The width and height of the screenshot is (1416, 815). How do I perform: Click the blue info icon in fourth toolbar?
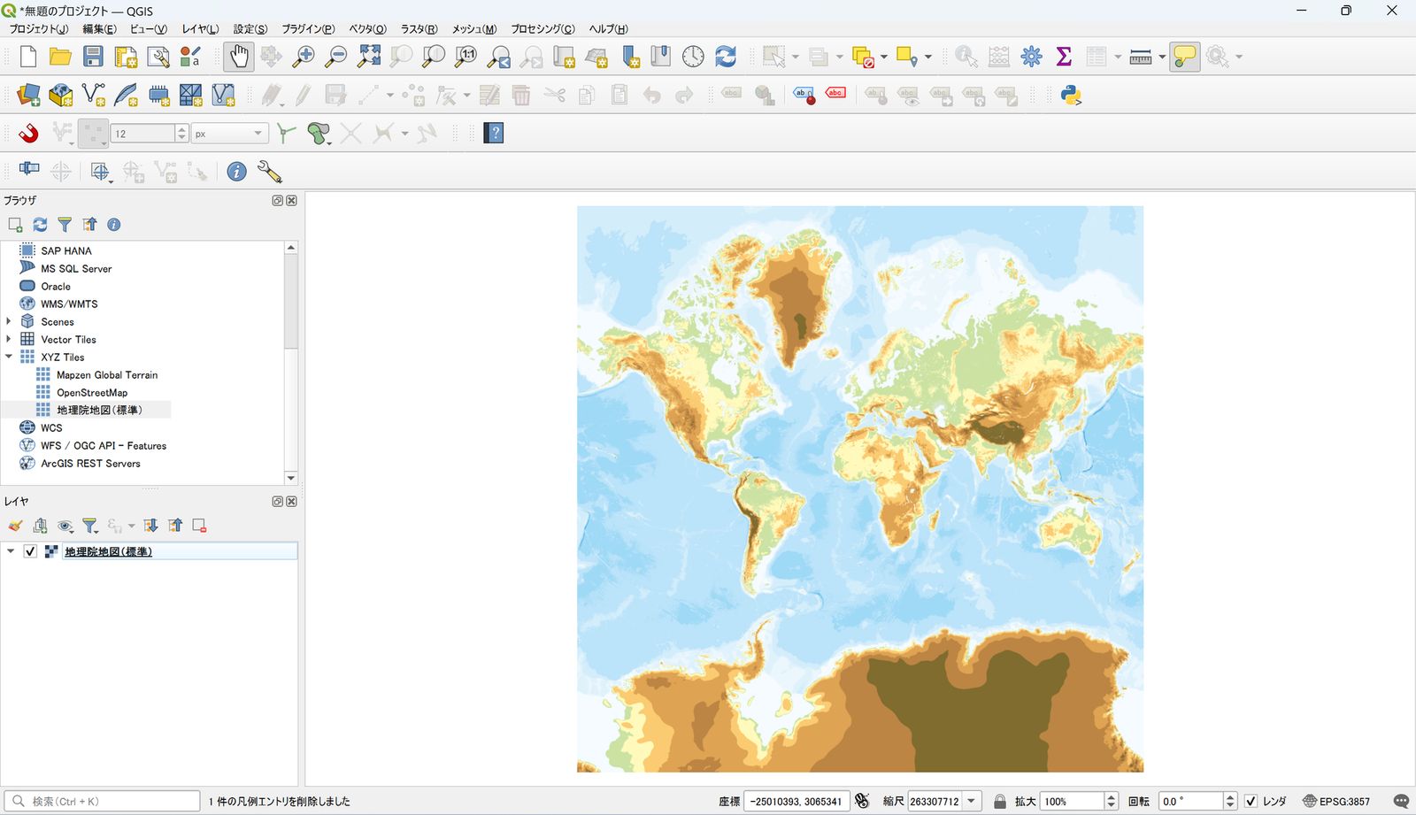tap(236, 172)
